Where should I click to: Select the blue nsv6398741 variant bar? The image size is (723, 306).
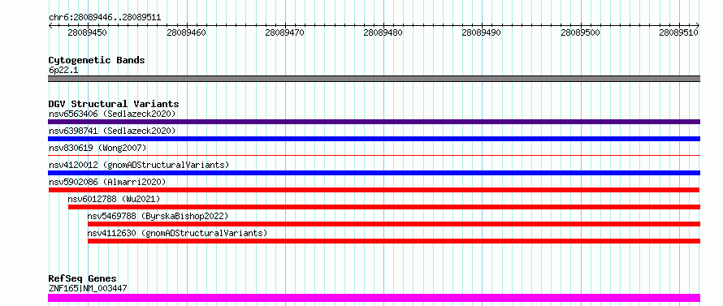[374, 139]
